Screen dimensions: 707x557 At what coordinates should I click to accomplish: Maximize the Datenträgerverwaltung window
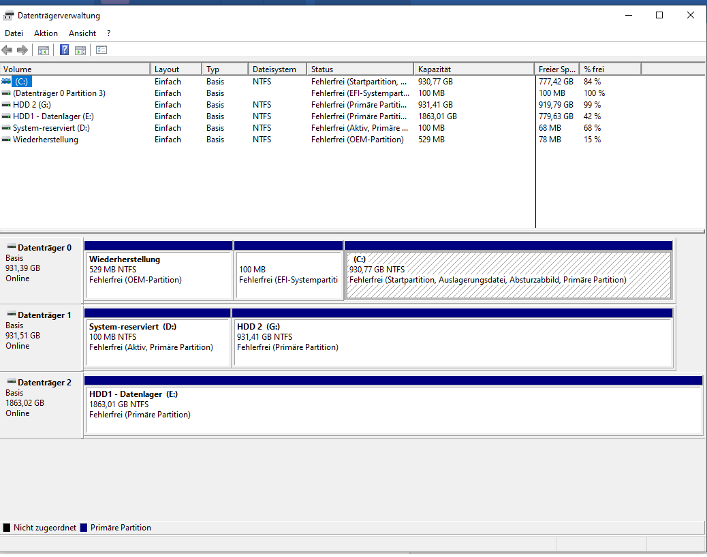click(659, 16)
